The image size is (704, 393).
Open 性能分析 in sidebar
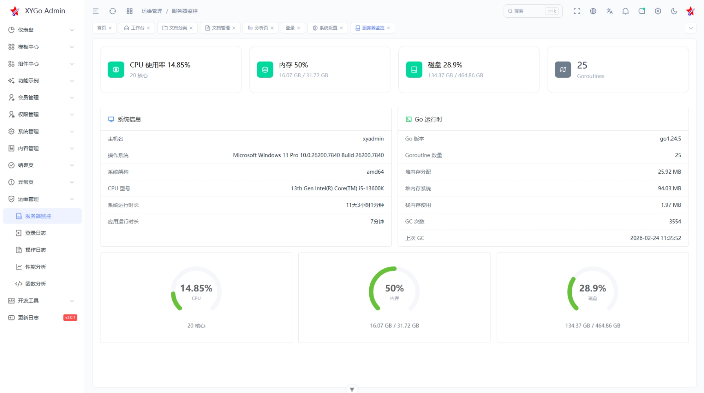42,267
